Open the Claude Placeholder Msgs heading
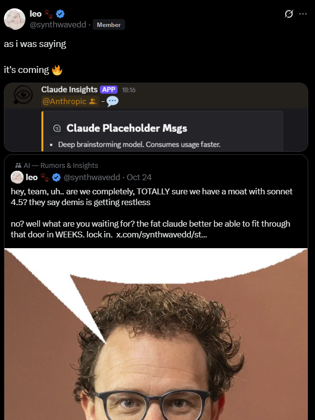Image resolution: width=315 pixels, height=420 pixels. [x=127, y=128]
